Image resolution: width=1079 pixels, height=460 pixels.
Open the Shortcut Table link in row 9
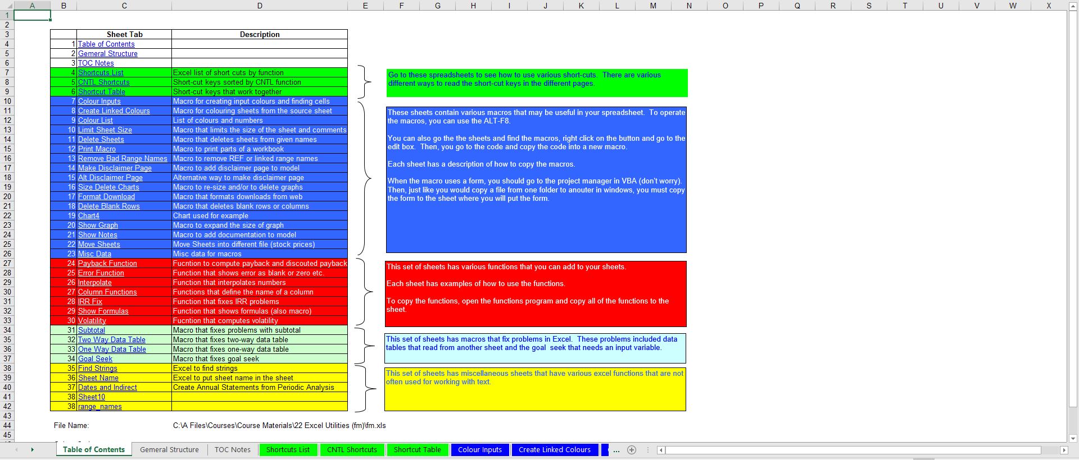(102, 92)
